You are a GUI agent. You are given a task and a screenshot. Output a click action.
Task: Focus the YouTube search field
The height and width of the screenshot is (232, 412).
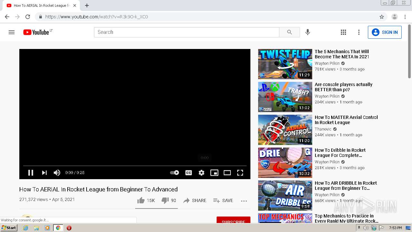187,32
